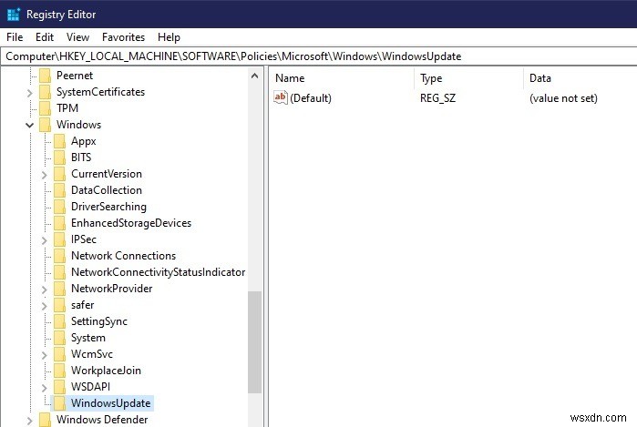Open the View menu
The width and height of the screenshot is (637, 427).
pos(77,37)
